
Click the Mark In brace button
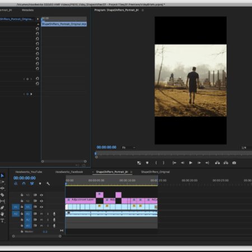point(156,163)
